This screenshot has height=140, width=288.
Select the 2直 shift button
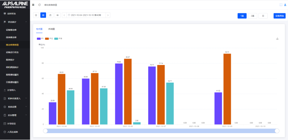tap(253, 16)
